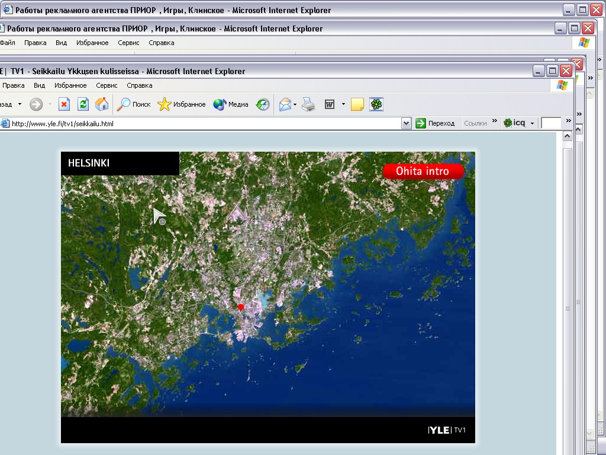Viewport: 606px width, 455px height.
Task: Click the Stop loading icon
Action: click(64, 104)
